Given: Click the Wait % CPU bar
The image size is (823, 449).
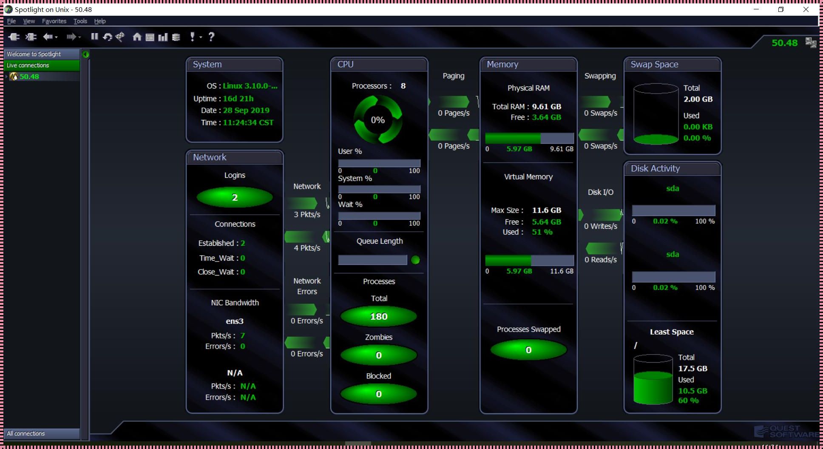Looking at the screenshot, I should click(x=379, y=216).
